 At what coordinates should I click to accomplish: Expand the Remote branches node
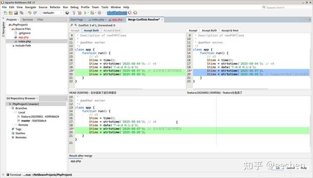click(13, 125)
